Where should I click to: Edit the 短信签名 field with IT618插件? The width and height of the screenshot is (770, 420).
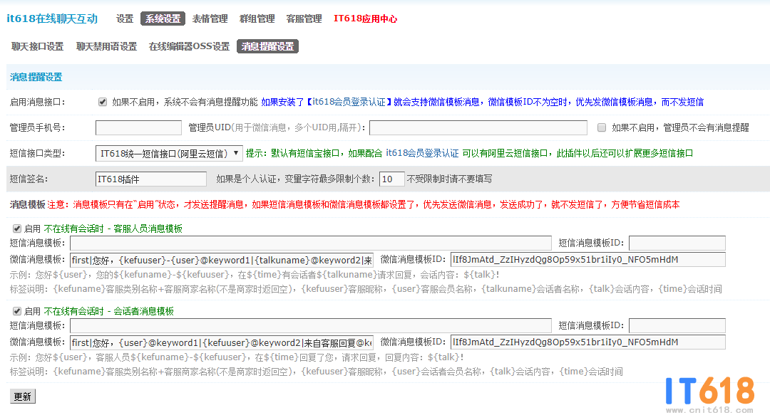(x=150, y=179)
